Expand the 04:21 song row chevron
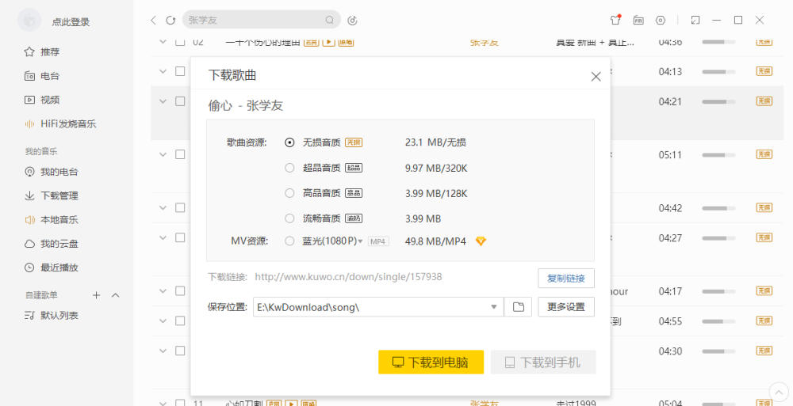The image size is (793, 406). tap(163, 101)
